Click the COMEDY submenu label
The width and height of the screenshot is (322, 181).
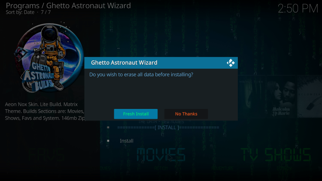285,169
